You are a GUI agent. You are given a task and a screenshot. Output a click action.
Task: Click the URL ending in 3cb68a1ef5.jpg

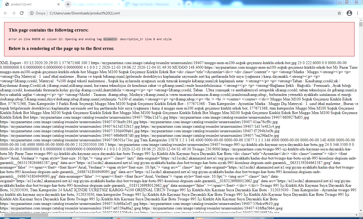pyautogui.click(x=69, y=204)
